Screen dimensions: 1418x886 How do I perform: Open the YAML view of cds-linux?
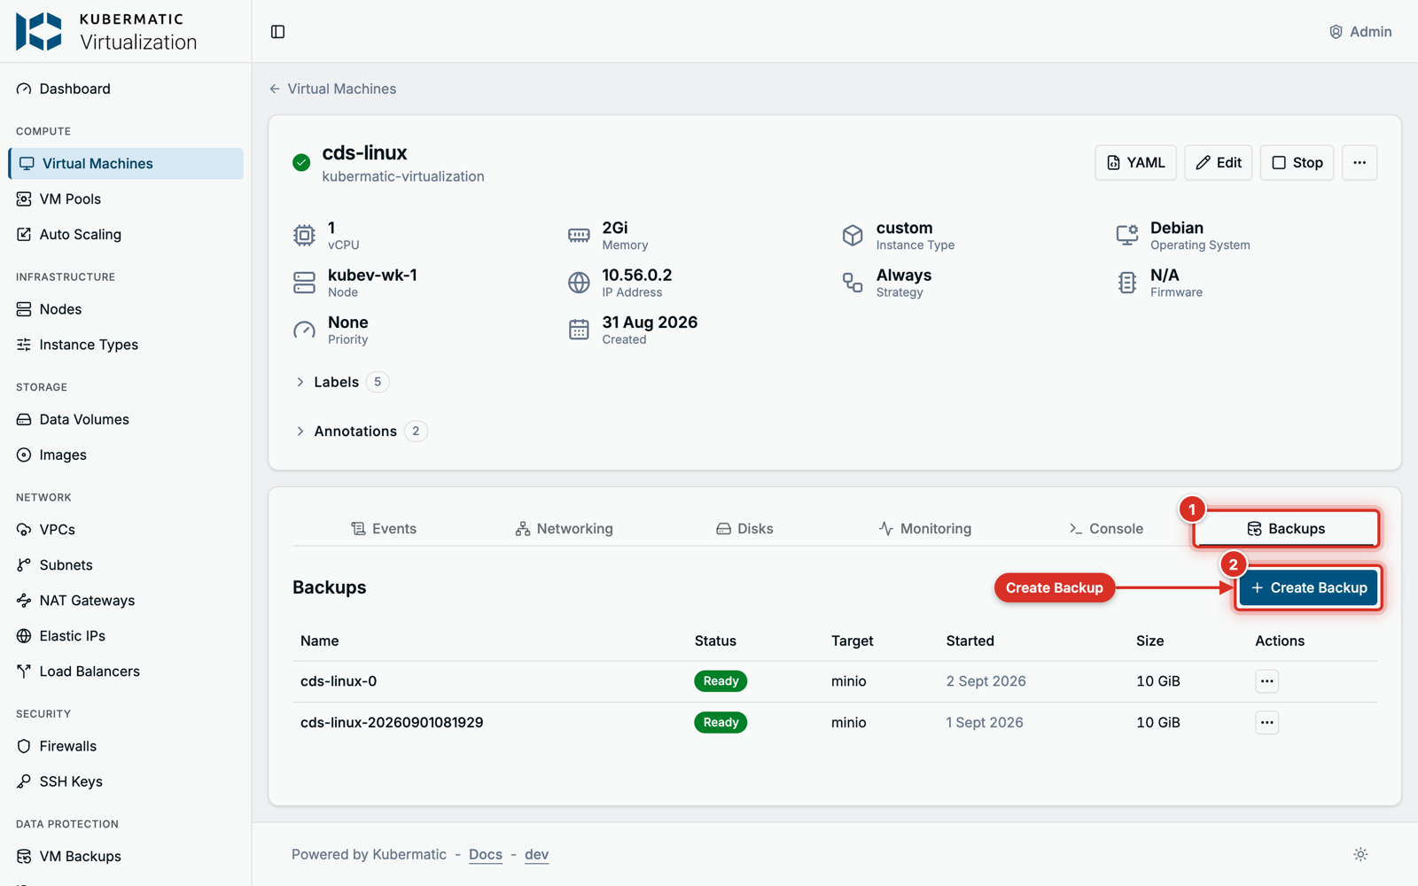click(1135, 163)
